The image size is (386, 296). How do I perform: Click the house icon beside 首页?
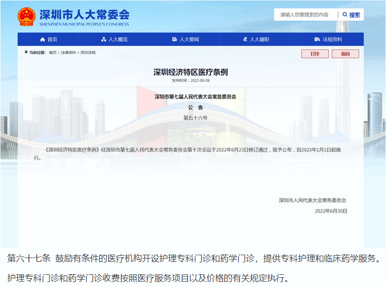point(42,39)
